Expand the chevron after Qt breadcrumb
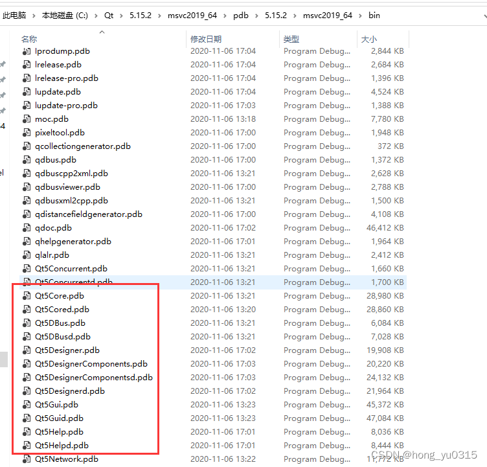The height and width of the screenshot is (467, 487). click(x=121, y=16)
